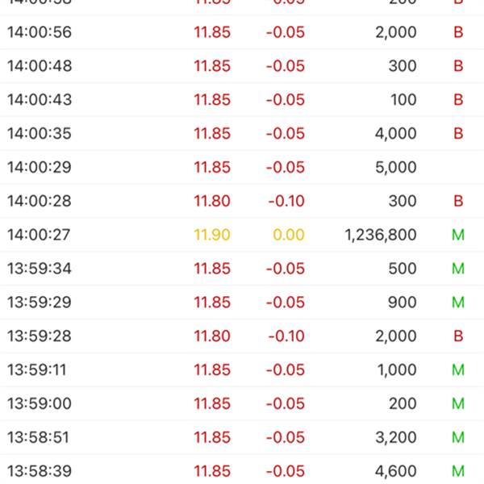
Task: Click the green M at 13:58:39
Action: (x=458, y=471)
